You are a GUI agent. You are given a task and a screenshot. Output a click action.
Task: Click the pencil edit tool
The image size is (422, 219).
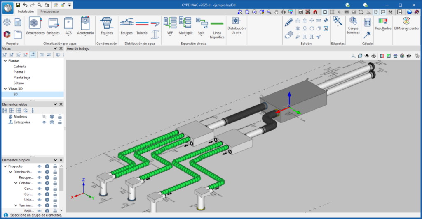[x=289, y=21]
